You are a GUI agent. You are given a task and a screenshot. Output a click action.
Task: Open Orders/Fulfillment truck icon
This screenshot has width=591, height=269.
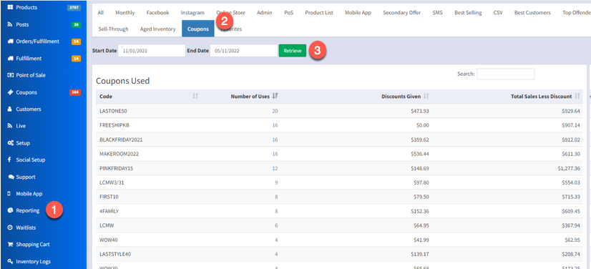click(10, 41)
